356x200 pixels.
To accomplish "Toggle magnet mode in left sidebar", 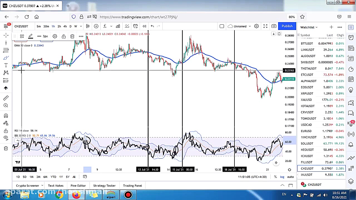I will (x=6, y=116).
